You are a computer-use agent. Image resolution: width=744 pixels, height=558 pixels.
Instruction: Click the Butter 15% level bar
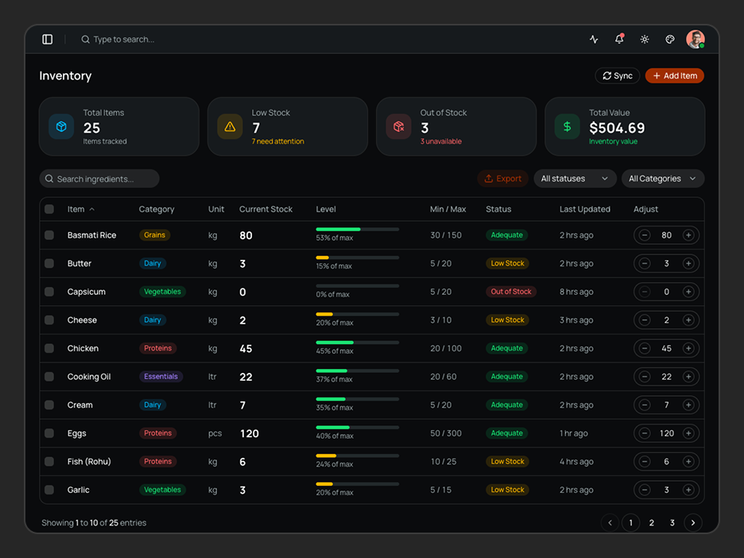tap(357, 258)
